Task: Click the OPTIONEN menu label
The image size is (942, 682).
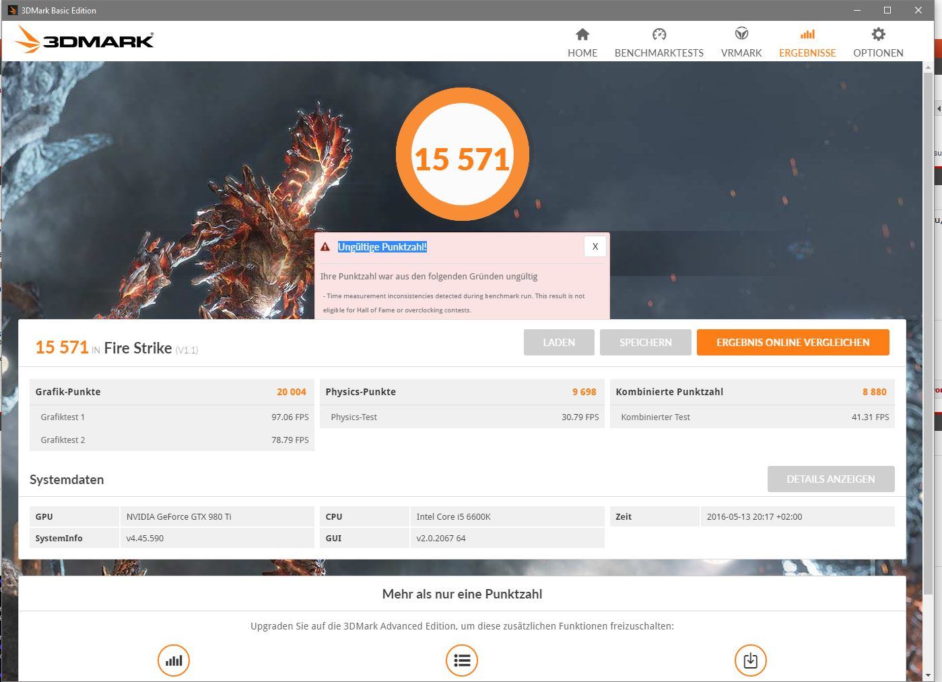Action: [878, 53]
